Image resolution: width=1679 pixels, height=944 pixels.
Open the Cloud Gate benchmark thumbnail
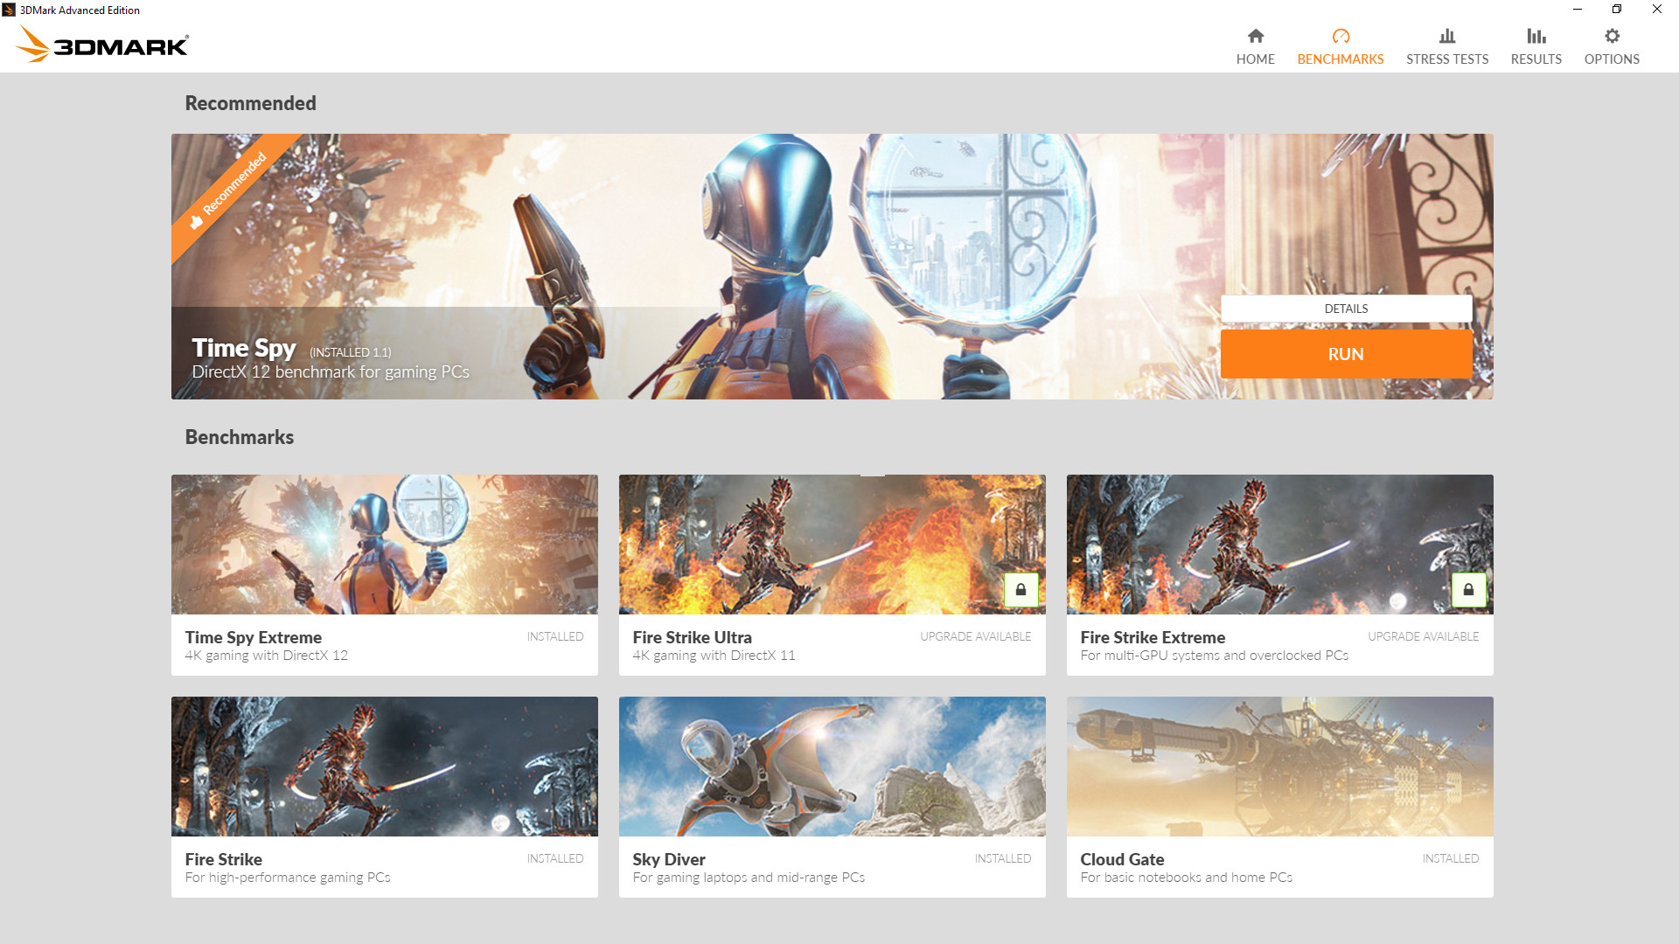1279,767
